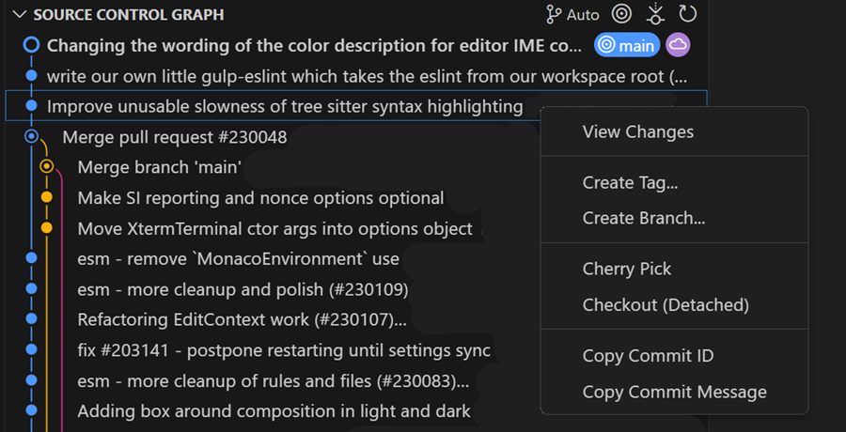This screenshot has height=432, width=846.
Task: Select Checkout (Detached) option
Action: tap(666, 305)
